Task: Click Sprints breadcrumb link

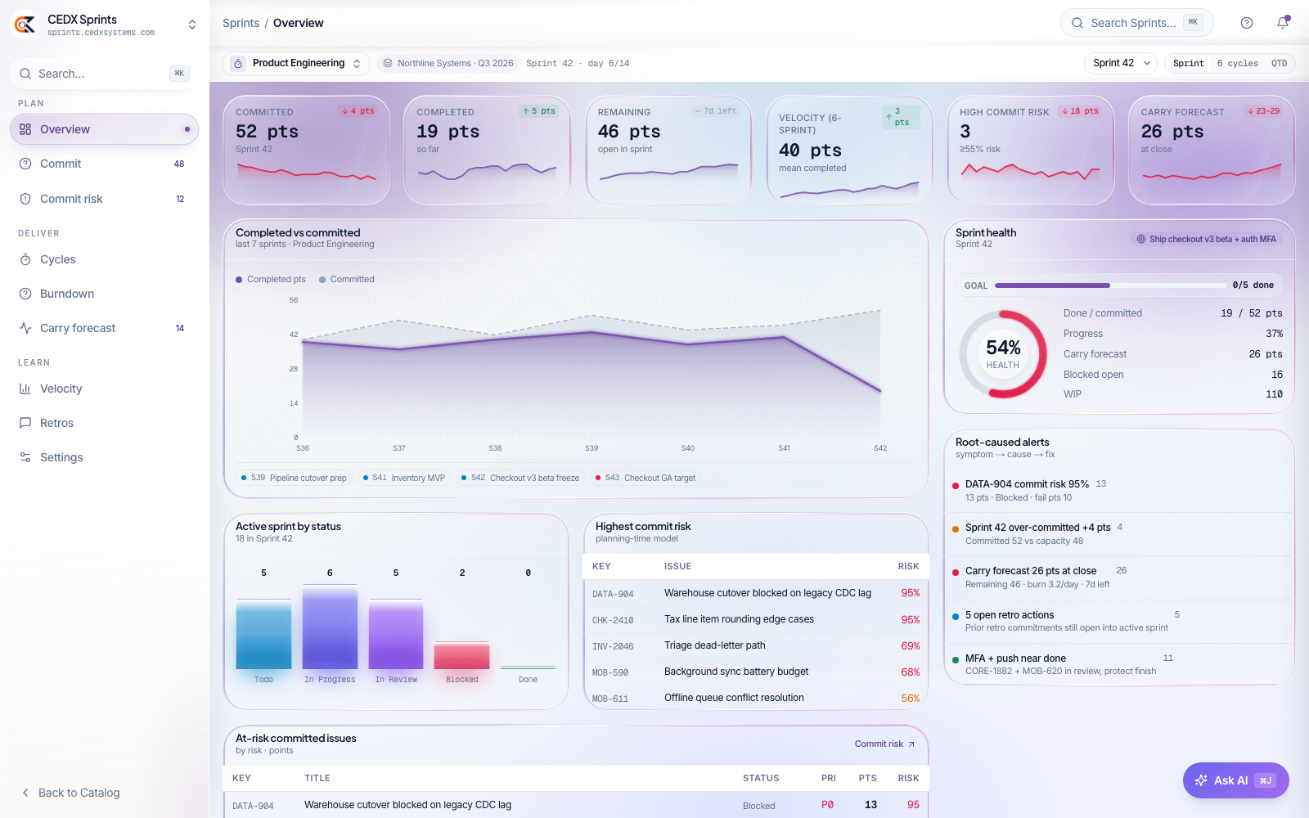Action: click(241, 23)
